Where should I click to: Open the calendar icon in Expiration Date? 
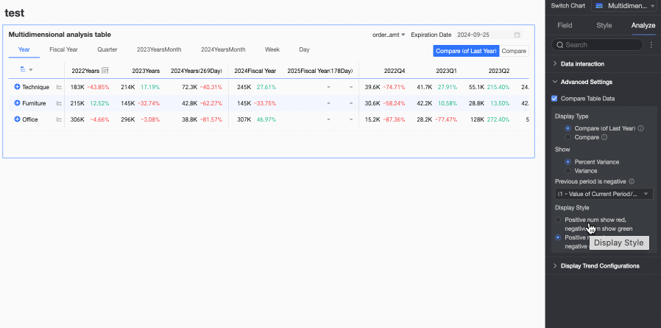517,35
